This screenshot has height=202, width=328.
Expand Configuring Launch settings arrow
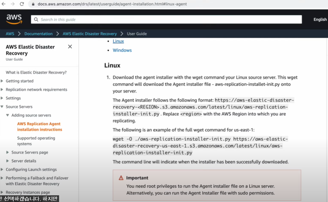click(2, 170)
